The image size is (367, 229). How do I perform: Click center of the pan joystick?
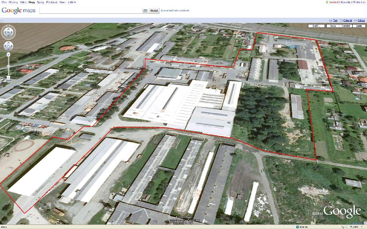click(x=9, y=46)
